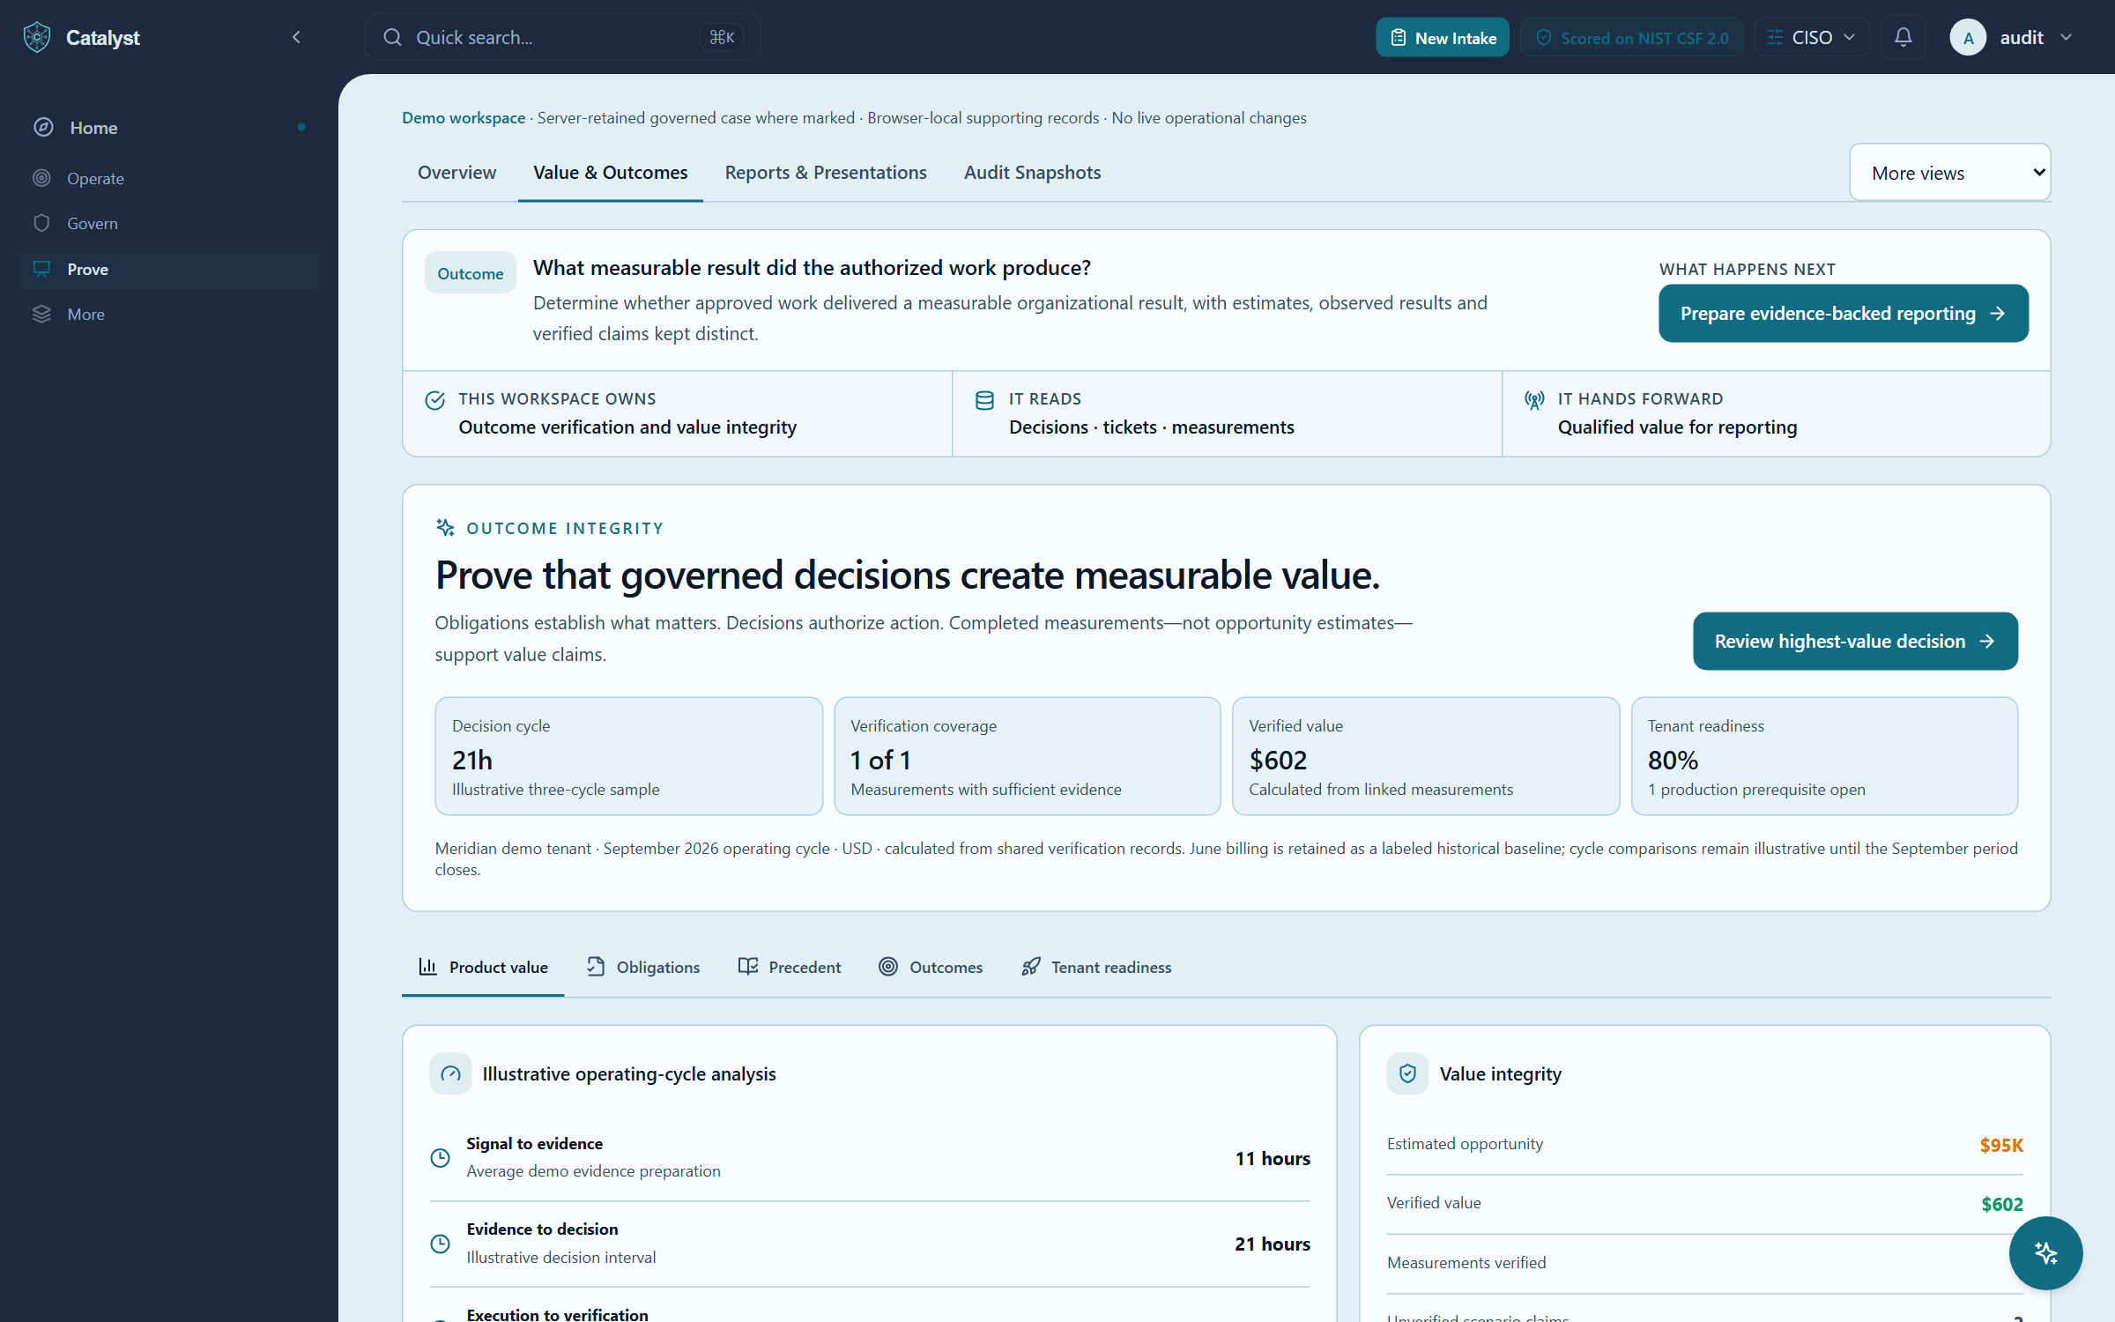Click the This Workspace Owns check icon

[x=435, y=400]
